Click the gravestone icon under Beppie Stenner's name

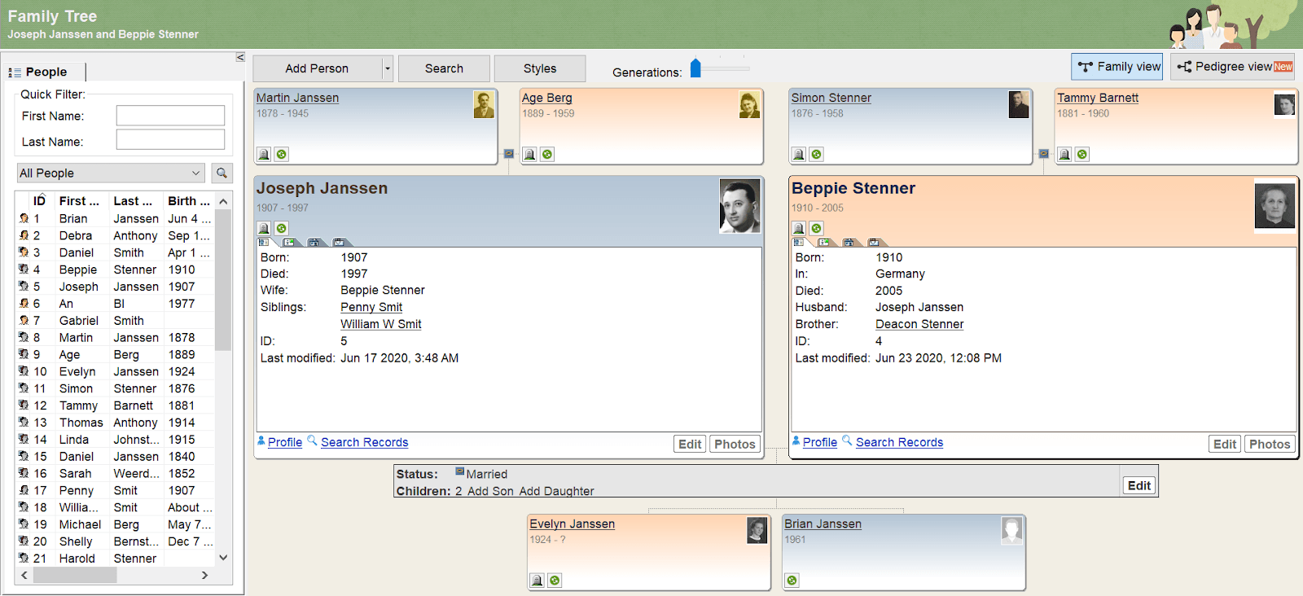(799, 228)
